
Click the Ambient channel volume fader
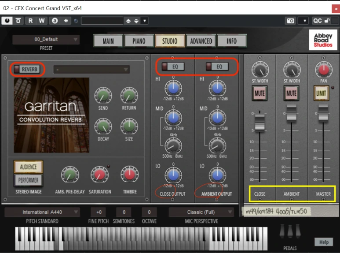(292, 113)
